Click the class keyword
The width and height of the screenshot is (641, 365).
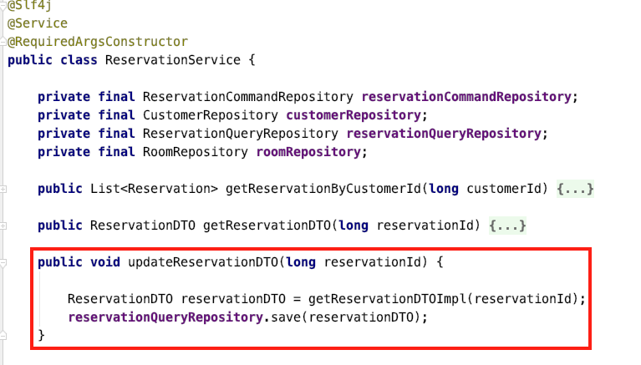click(x=79, y=60)
